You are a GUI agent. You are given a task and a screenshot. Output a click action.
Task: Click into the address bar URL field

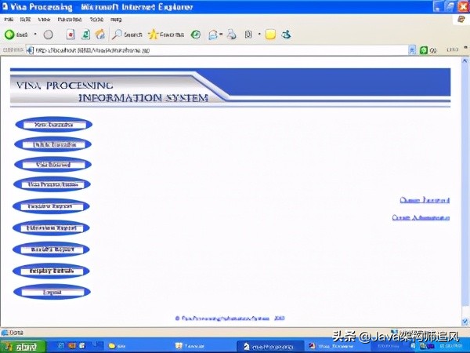[219, 50]
